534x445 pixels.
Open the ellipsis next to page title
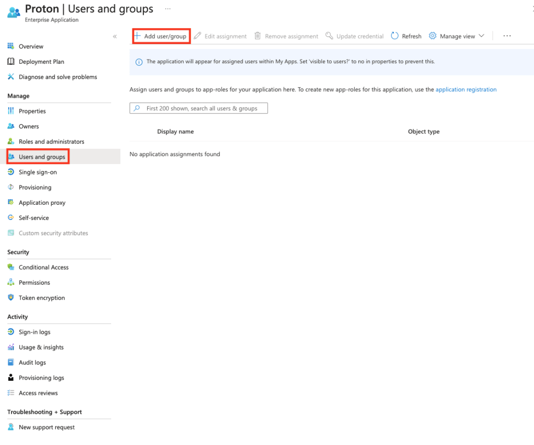[x=167, y=9]
